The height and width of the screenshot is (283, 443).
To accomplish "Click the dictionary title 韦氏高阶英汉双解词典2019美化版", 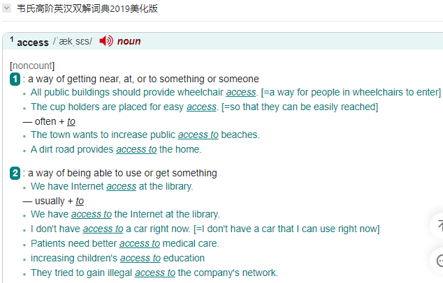I will (x=87, y=8).
